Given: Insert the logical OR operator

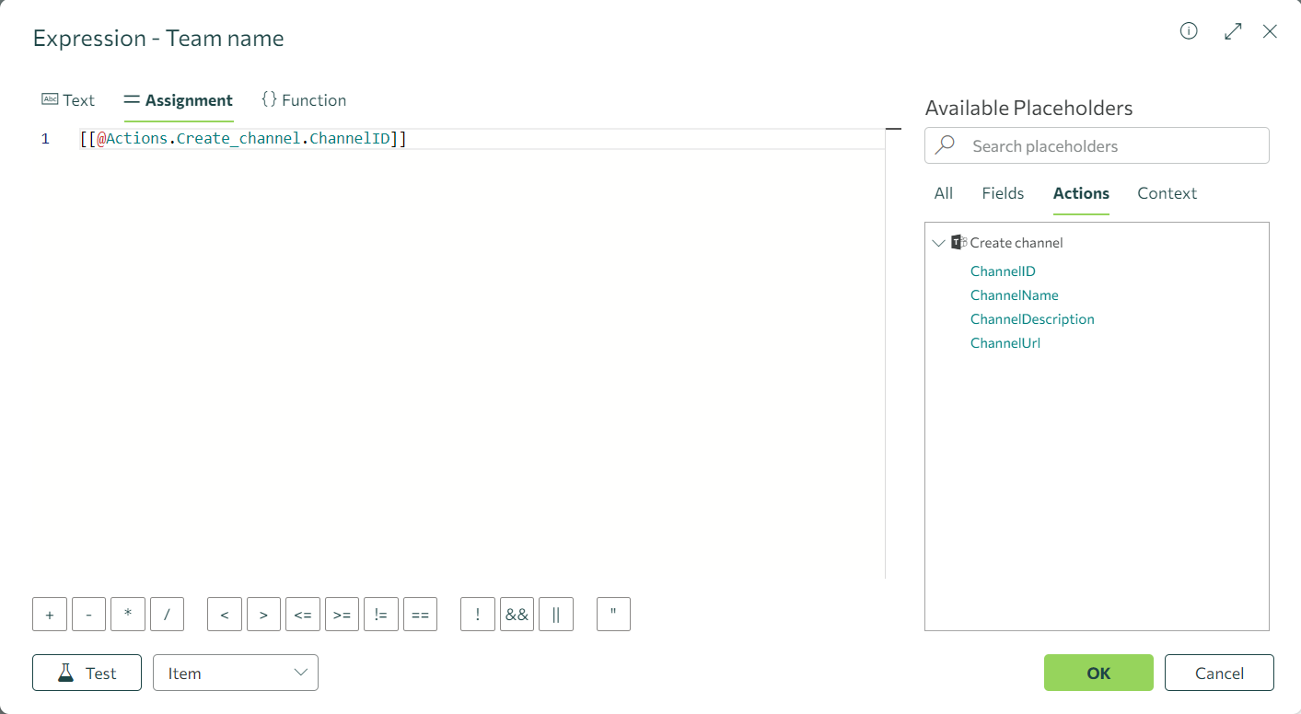Looking at the screenshot, I should 556,615.
